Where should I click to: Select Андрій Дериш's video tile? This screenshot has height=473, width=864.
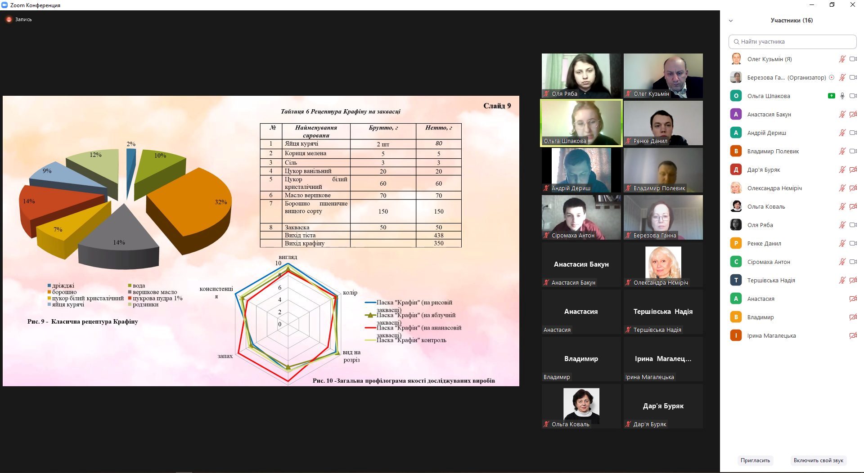tap(581, 170)
